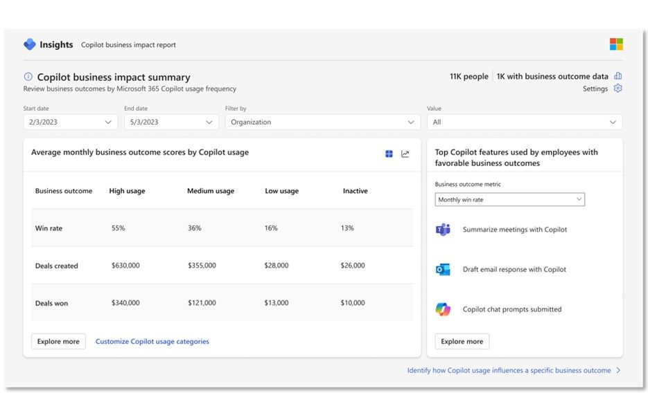Click the Viva Insights logo icon
Viewport: 648px width, 404px height.
coord(30,44)
